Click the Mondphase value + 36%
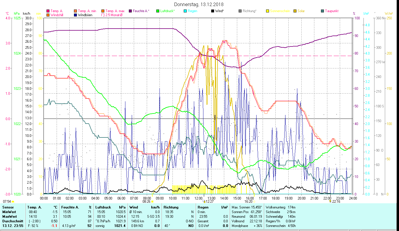 tap(258, 226)
